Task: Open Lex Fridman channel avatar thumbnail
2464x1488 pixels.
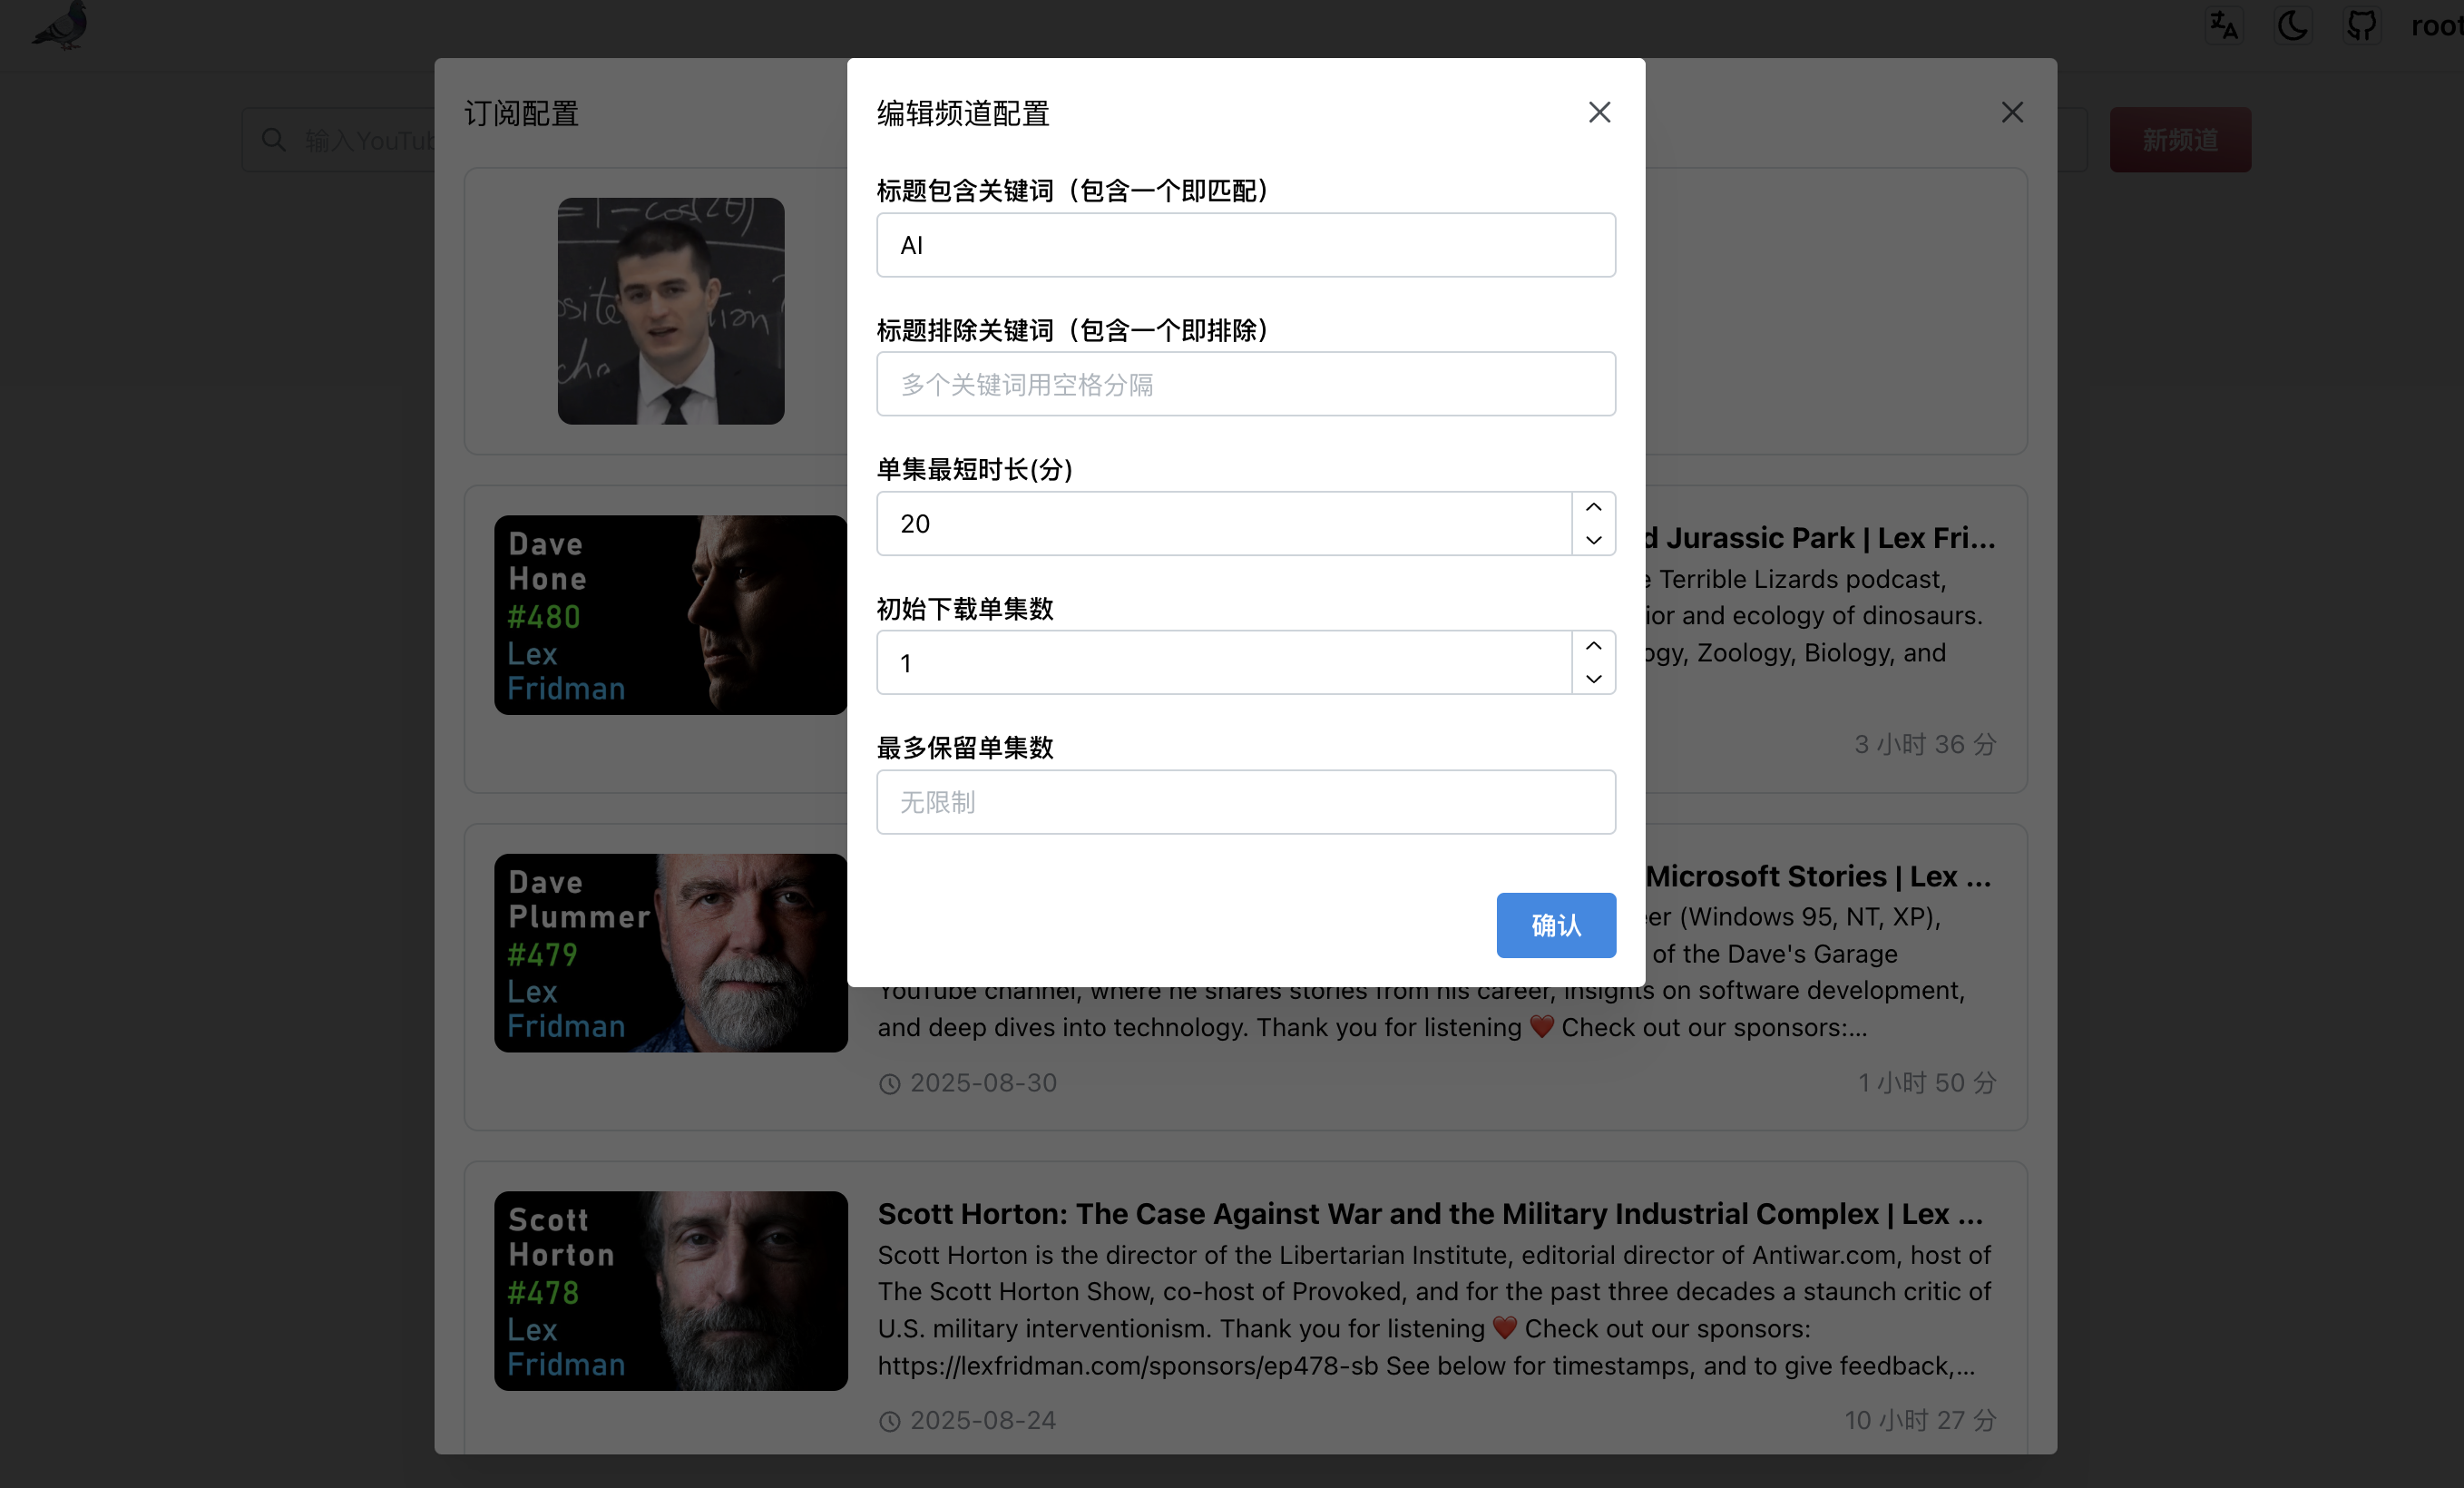Action: [x=671, y=311]
